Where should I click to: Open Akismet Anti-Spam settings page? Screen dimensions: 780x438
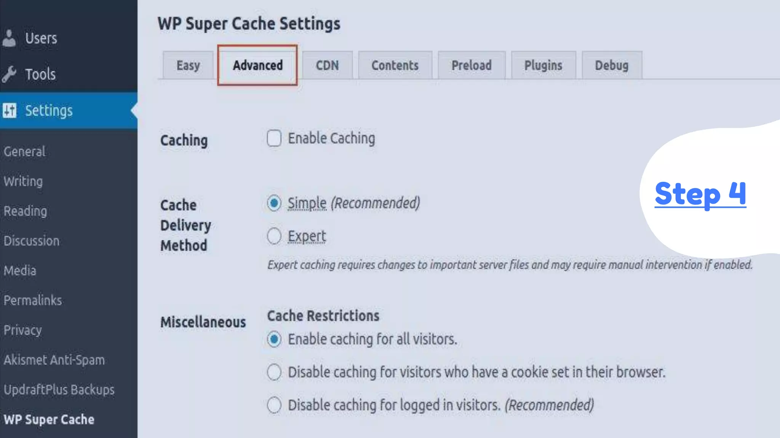[54, 360]
